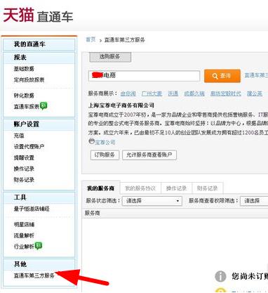Click the green badge beside 行业解析
Viewport: 268px width, 293px height.
pyautogui.click(x=39, y=246)
